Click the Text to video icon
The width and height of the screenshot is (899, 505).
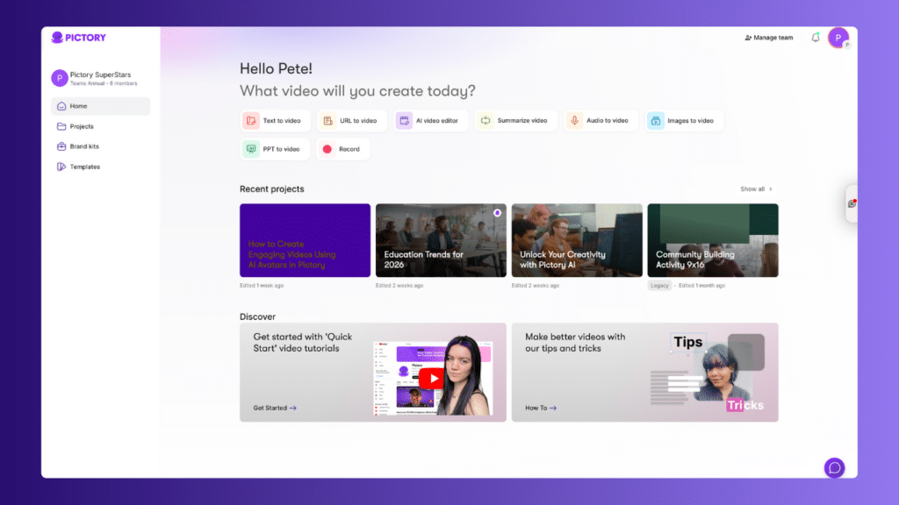tap(251, 121)
